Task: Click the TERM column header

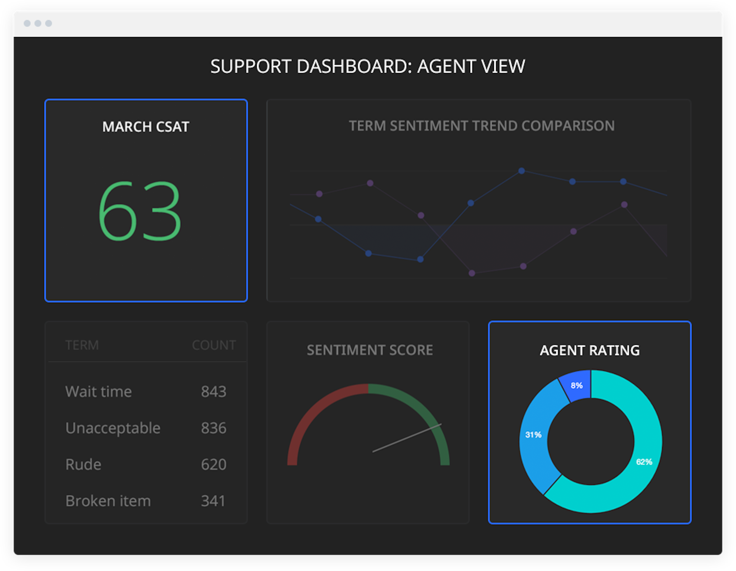Action: pyautogui.click(x=82, y=345)
